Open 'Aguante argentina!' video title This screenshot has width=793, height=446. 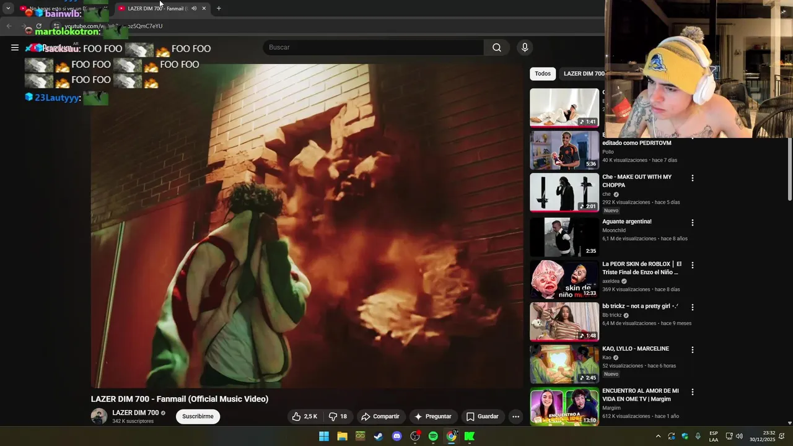[627, 222]
